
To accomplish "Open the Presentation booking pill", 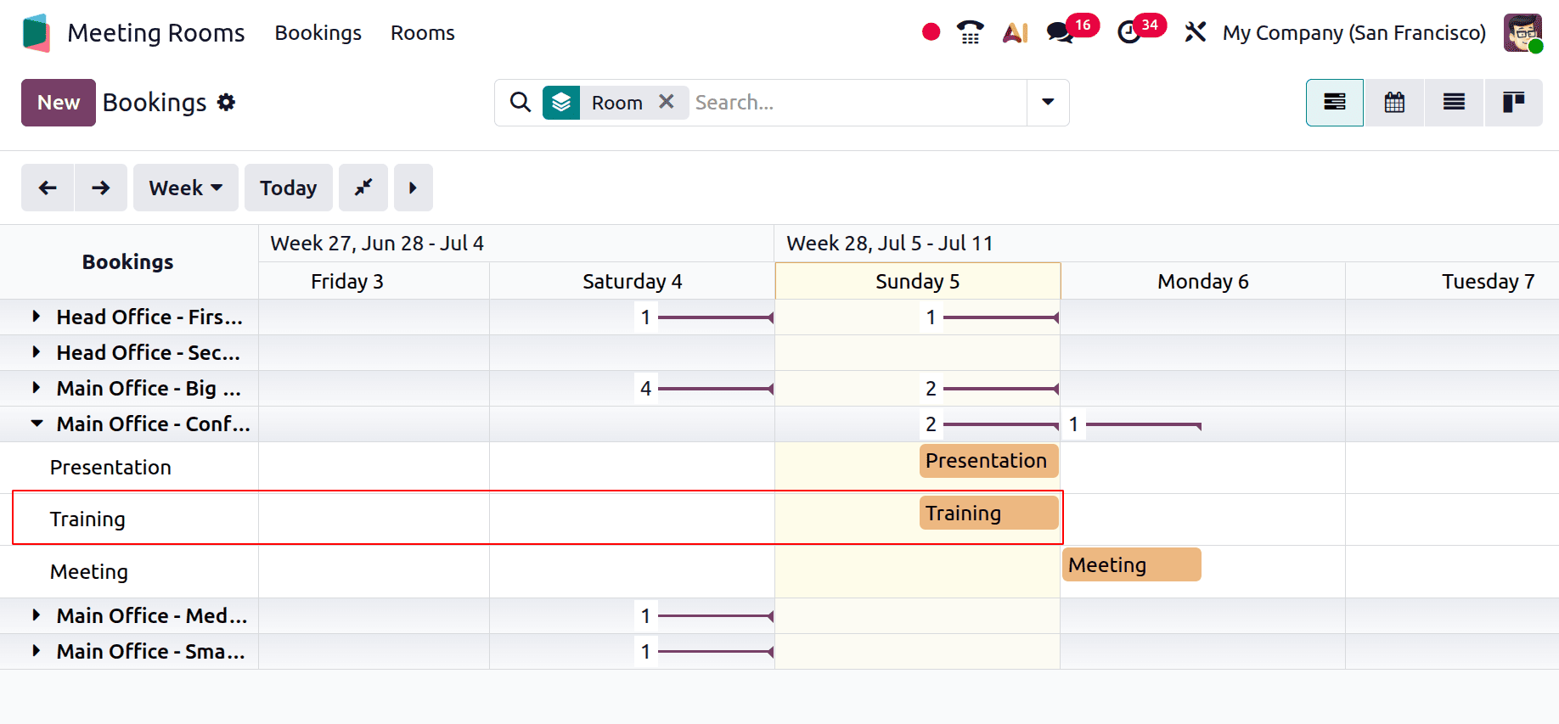I will click(988, 461).
